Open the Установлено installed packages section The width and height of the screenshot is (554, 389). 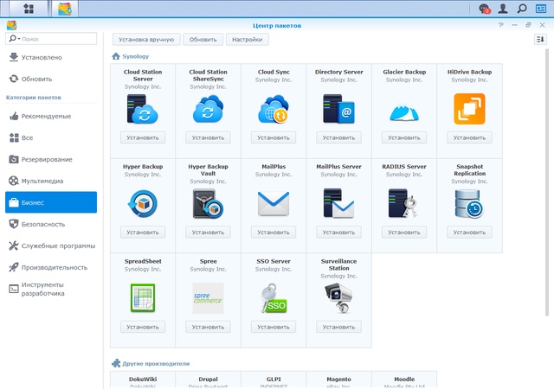(x=51, y=57)
